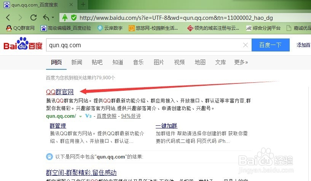
Task: Open the 群空间-群聚精彩,留住感动 result
Action: (81, 173)
